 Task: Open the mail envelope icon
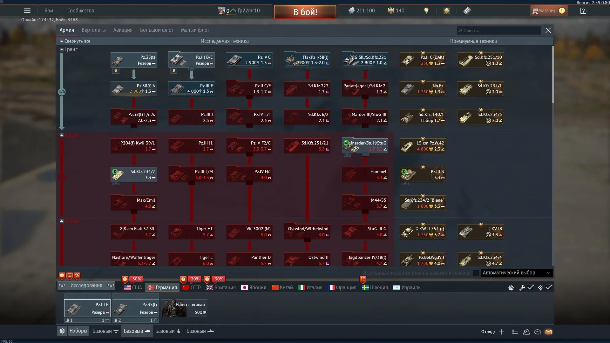549,332
